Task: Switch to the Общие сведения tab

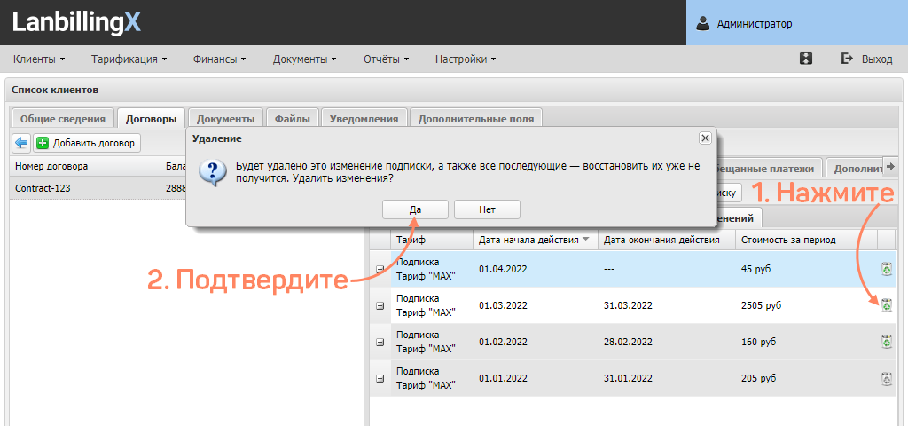Action: click(x=63, y=119)
